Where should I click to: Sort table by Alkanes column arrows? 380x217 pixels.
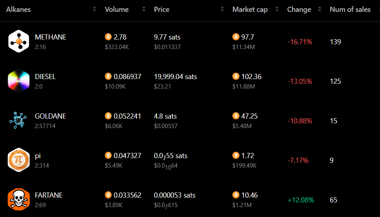[x=94, y=9]
